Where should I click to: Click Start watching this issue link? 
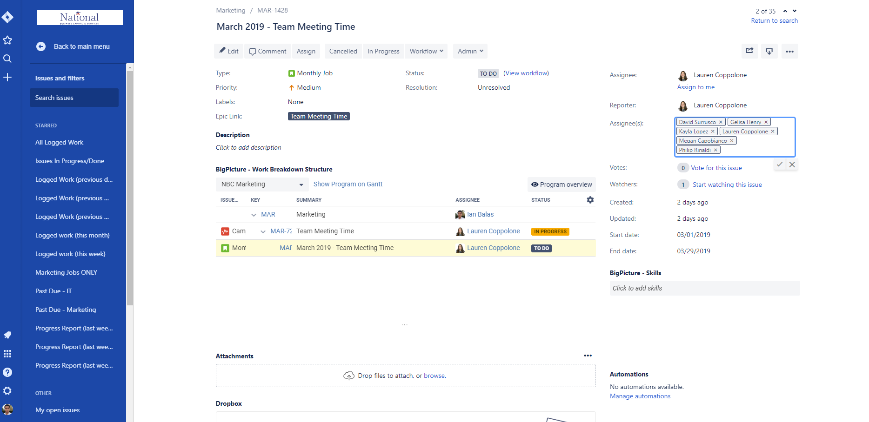727,185
